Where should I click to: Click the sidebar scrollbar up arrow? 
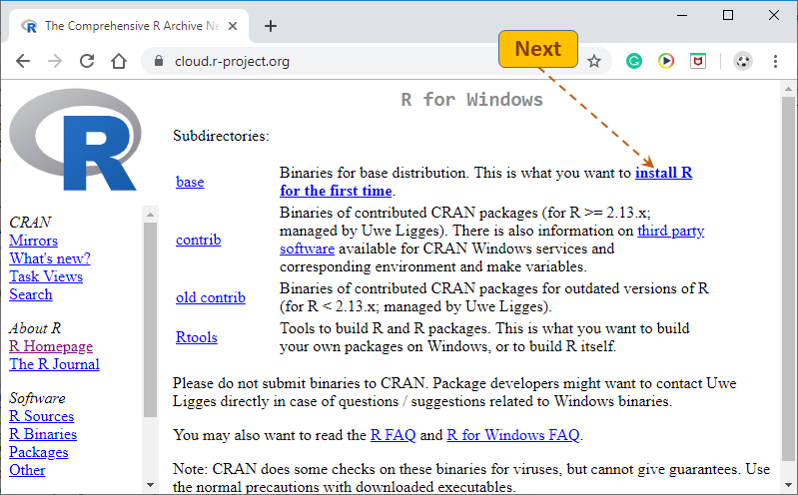point(150,215)
